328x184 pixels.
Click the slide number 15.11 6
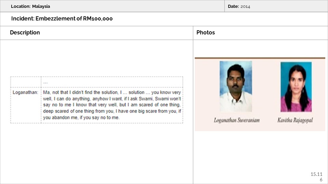tap(316, 177)
